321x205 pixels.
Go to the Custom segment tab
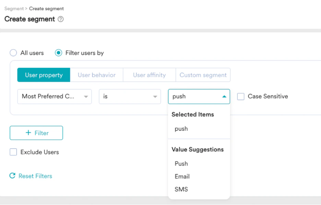pos(203,75)
